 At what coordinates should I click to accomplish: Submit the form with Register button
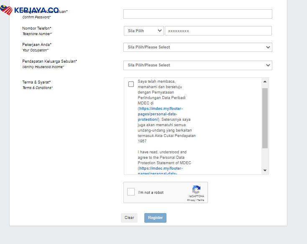pos(155,218)
